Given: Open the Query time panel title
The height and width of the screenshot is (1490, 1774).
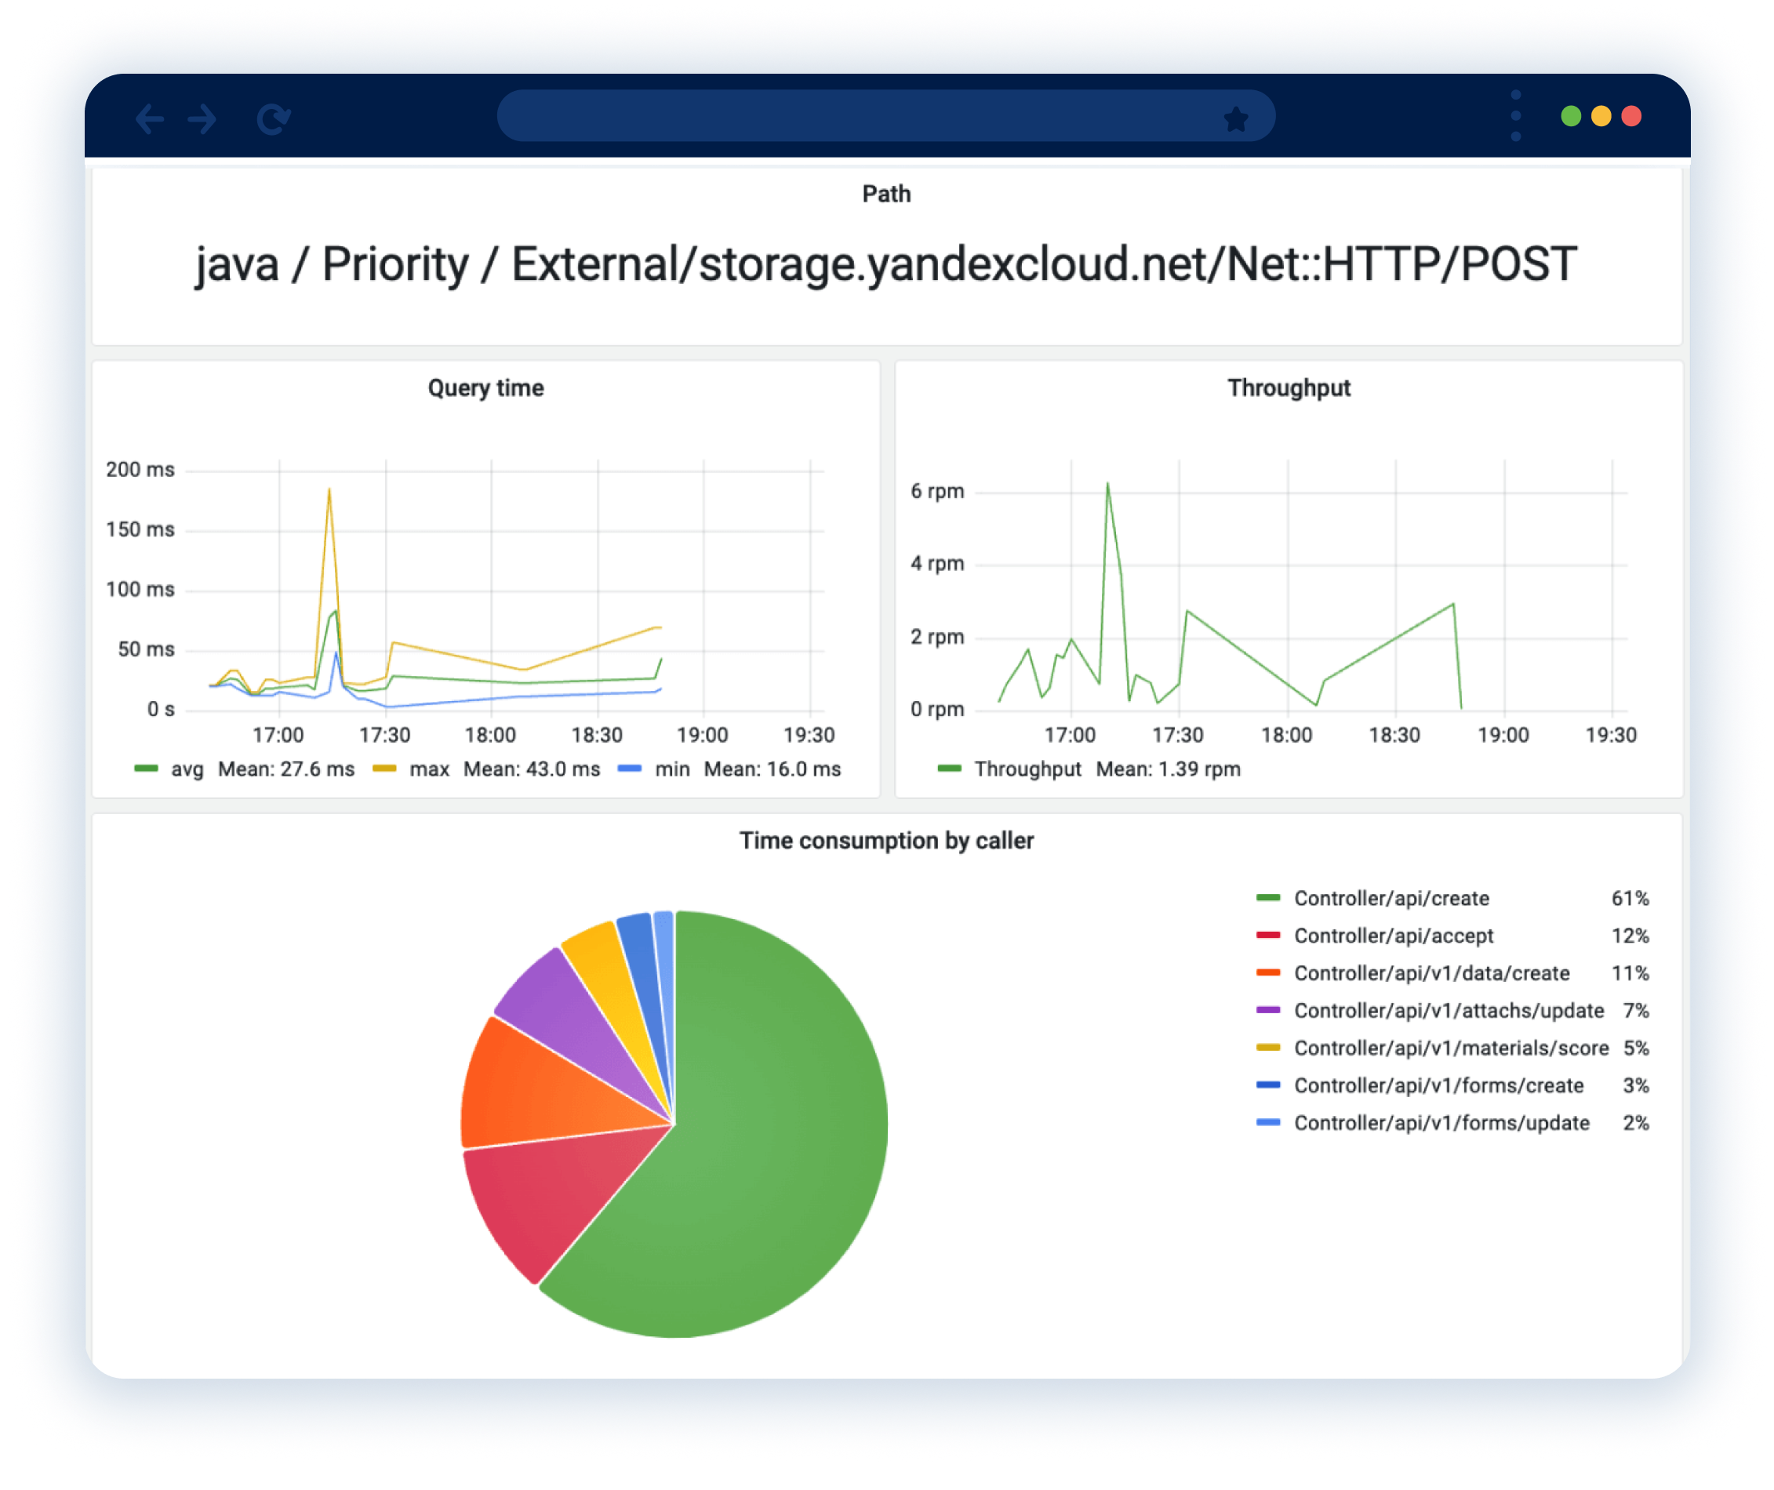Looking at the screenshot, I should coord(485,387).
